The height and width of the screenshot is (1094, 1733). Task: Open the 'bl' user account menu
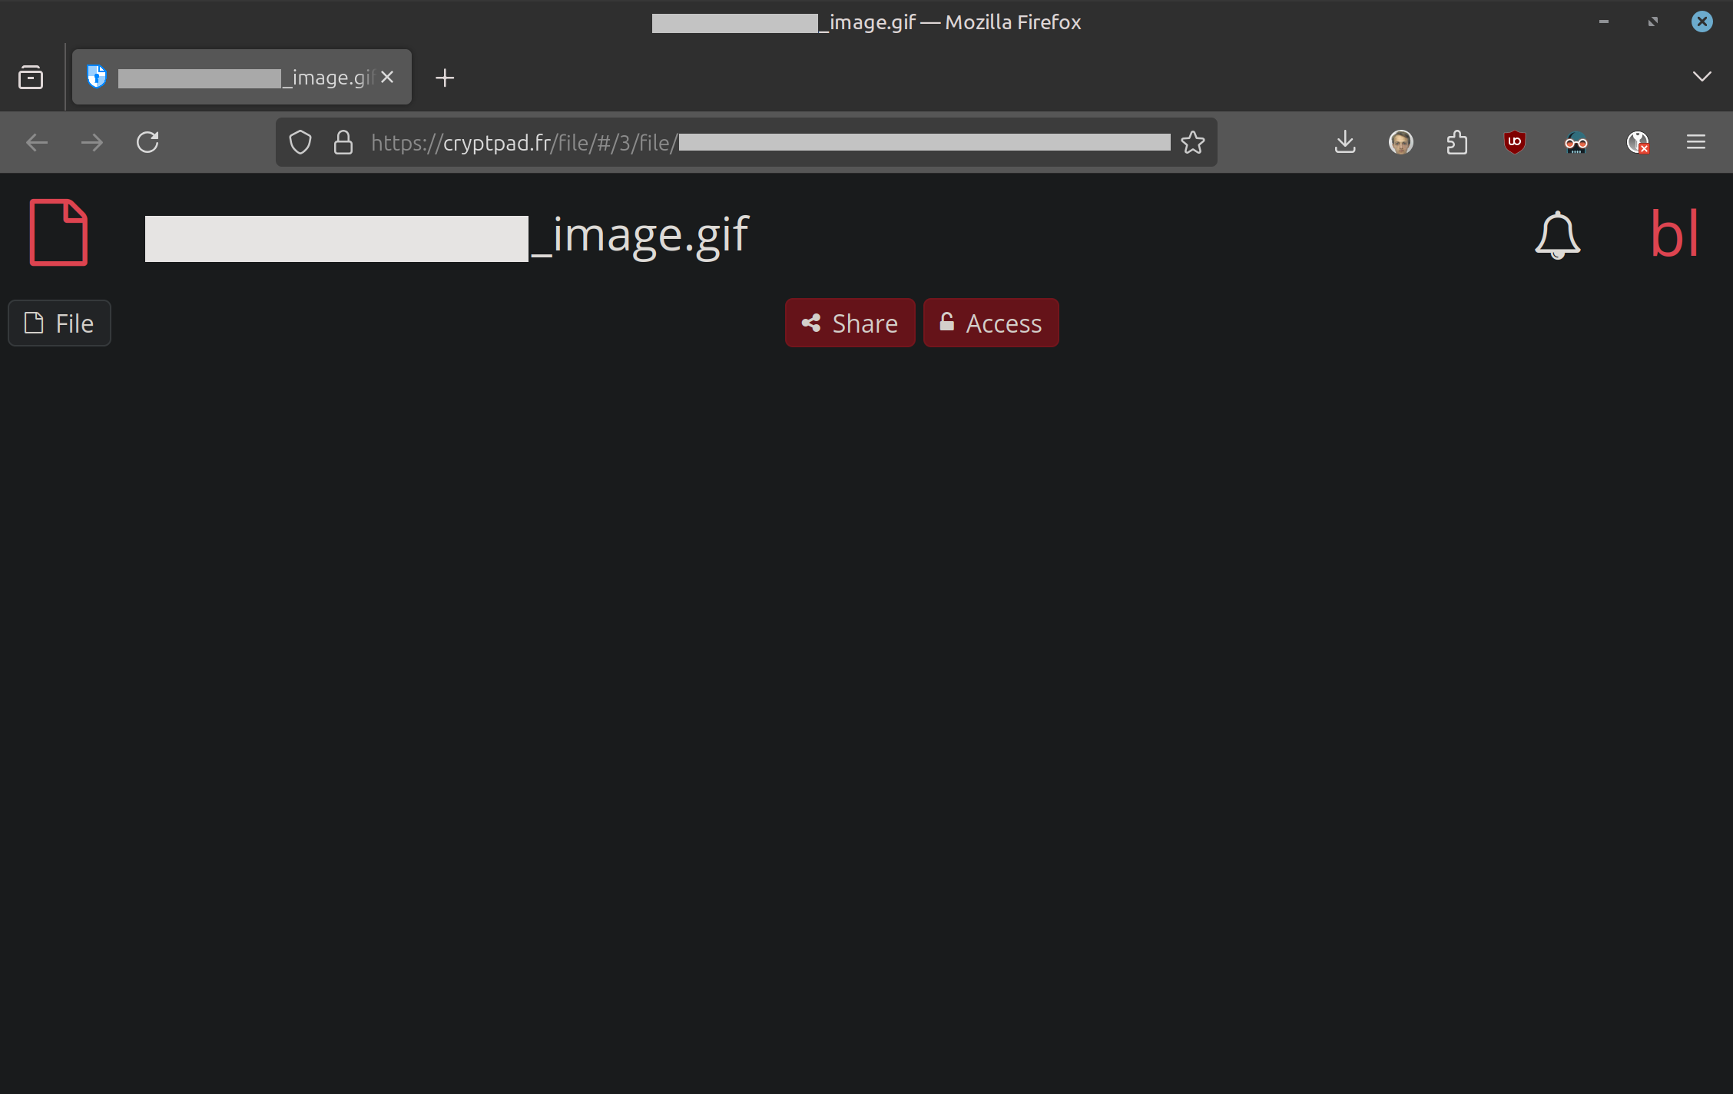(1674, 234)
